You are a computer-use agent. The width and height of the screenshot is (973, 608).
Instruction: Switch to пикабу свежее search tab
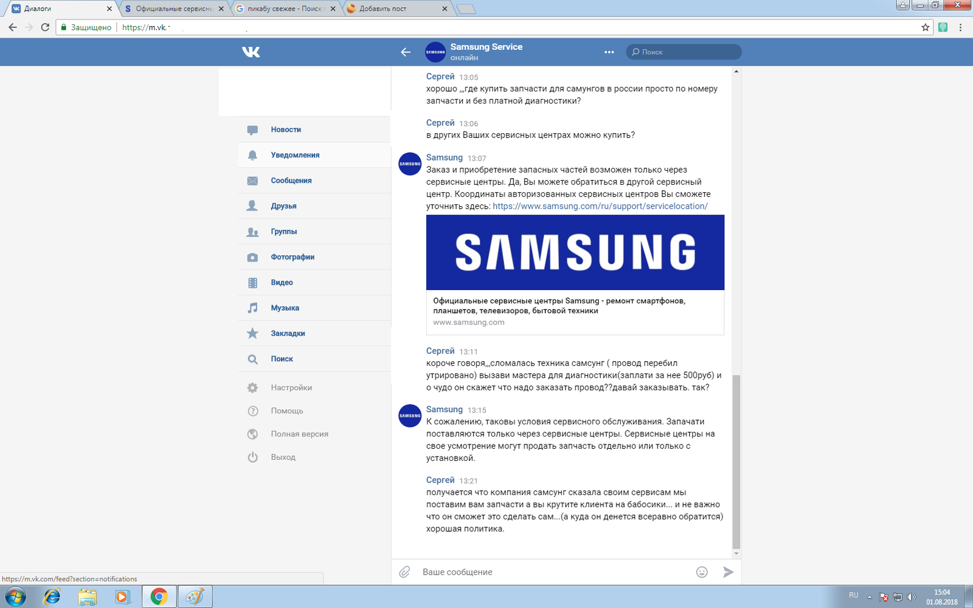click(285, 9)
